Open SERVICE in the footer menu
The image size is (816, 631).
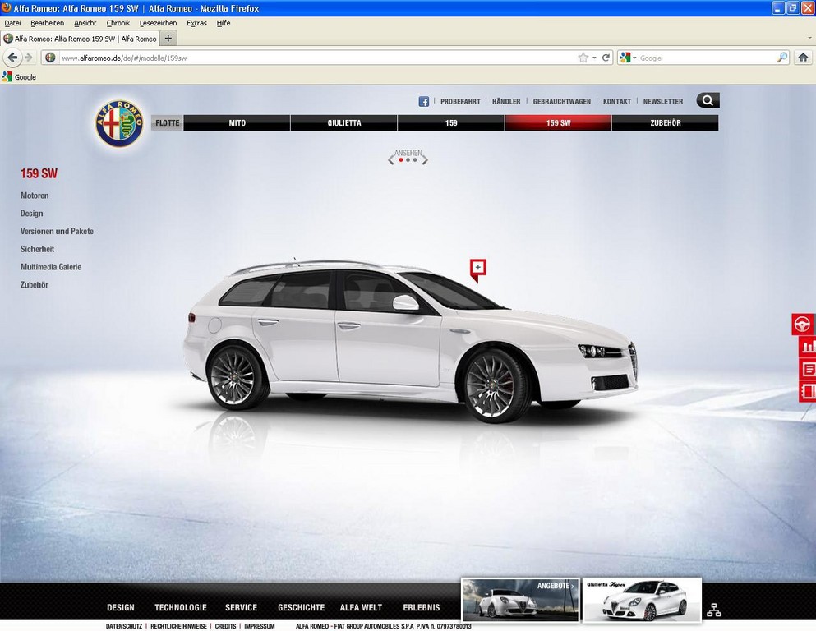tap(241, 608)
